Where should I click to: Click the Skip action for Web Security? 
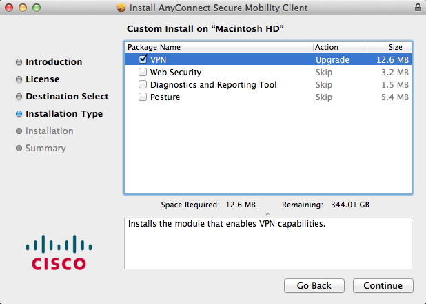[324, 72]
